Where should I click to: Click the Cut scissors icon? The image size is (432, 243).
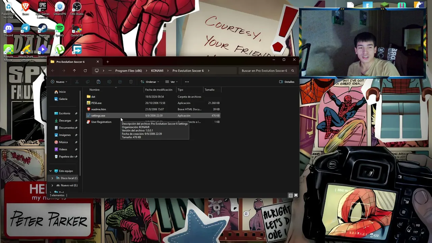tap(77, 82)
